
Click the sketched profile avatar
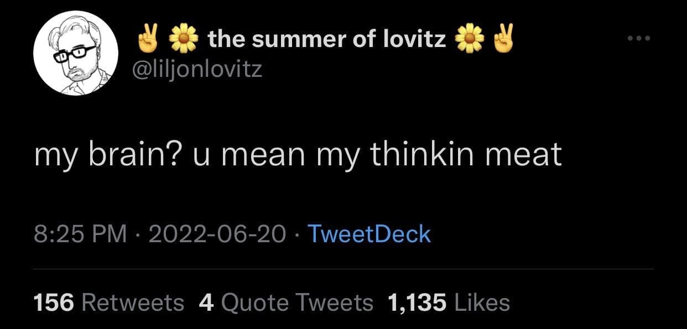click(x=76, y=54)
